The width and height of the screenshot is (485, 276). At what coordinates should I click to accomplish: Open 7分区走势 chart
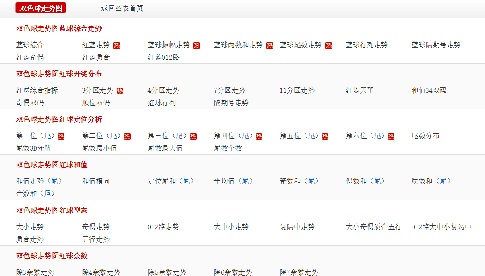pos(229,90)
